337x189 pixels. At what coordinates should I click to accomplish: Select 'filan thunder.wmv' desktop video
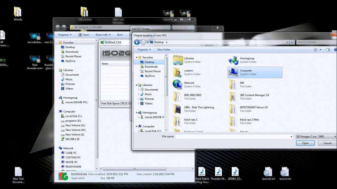pyautogui.click(x=35, y=62)
